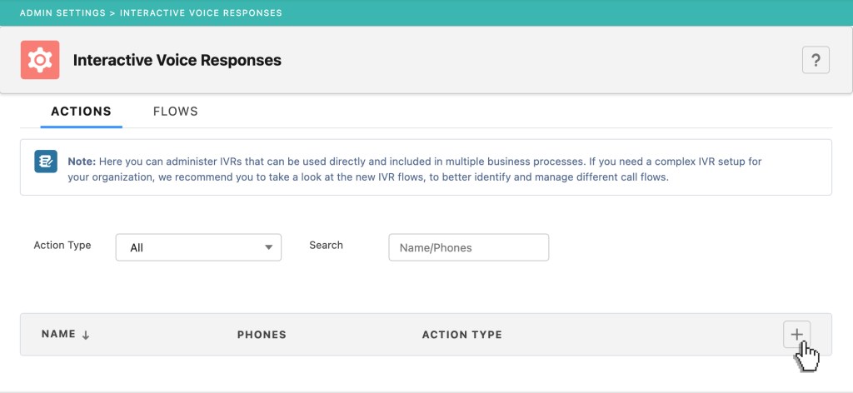Viewport: 853px width, 393px height.
Task: Click the note icon in the info banner
Action: (x=46, y=161)
